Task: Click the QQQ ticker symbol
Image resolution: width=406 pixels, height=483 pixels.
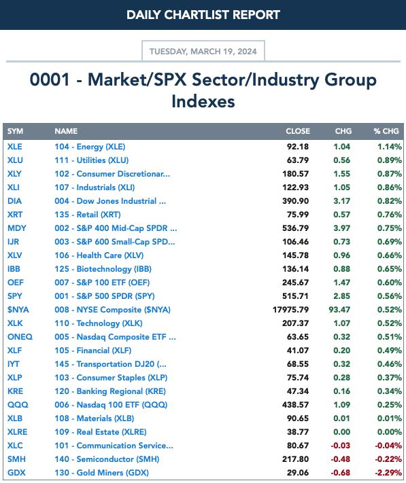Action: [x=18, y=405]
